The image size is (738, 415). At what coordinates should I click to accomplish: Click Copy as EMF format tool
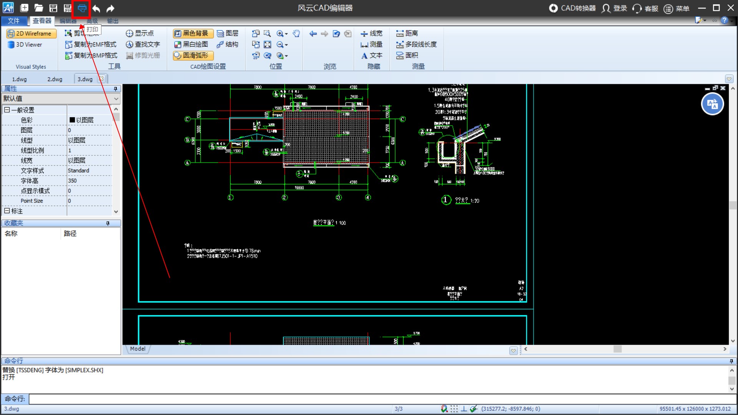91,45
